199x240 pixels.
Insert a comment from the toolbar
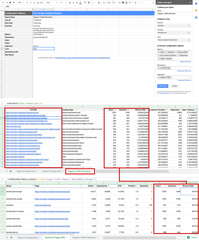click(123, 2)
